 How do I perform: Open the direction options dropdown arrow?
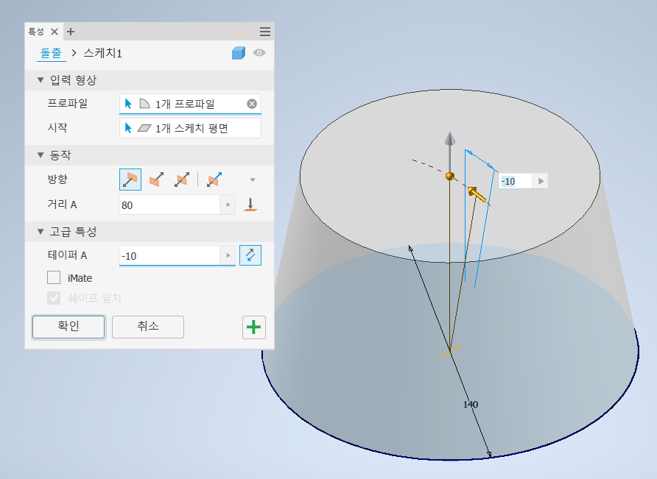pos(253,180)
